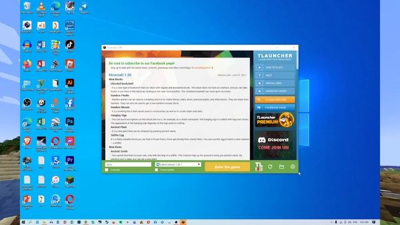400x225 pixels.
Task: Click the TLauncher sidebar scrollbar
Action: 297,60
